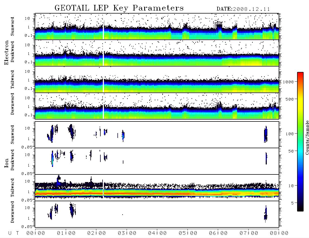Click the "DATE:2008.12.11" label
This screenshot has width=309, height=238.
coord(243,9)
